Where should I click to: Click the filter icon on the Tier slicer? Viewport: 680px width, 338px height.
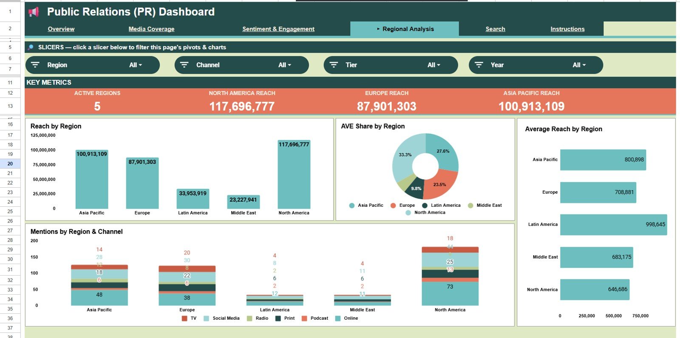coord(334,65)
